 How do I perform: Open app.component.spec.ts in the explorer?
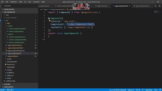click(x=20, y=51)
